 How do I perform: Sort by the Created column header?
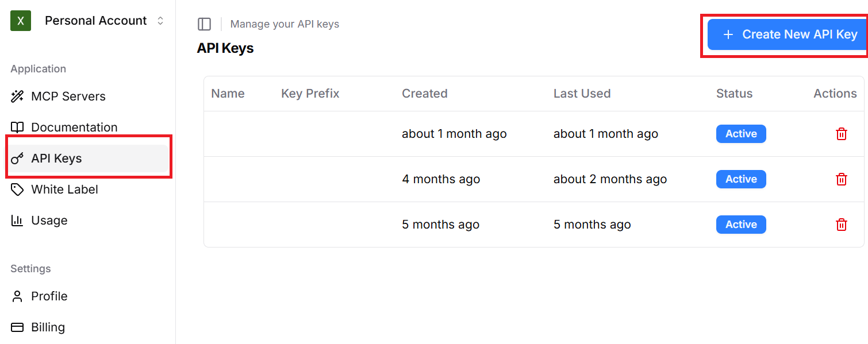coord(424,93)
